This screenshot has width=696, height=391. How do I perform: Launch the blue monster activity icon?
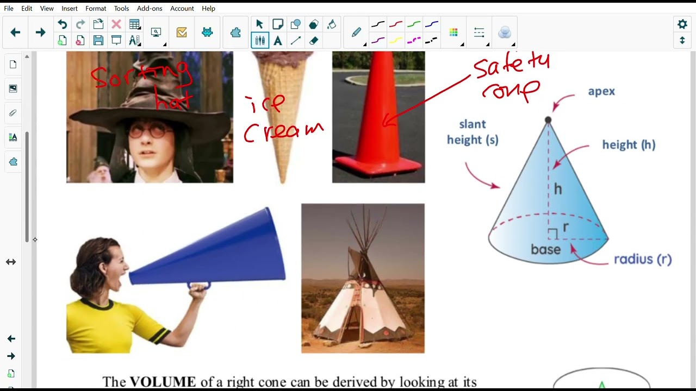click(207, 33)
